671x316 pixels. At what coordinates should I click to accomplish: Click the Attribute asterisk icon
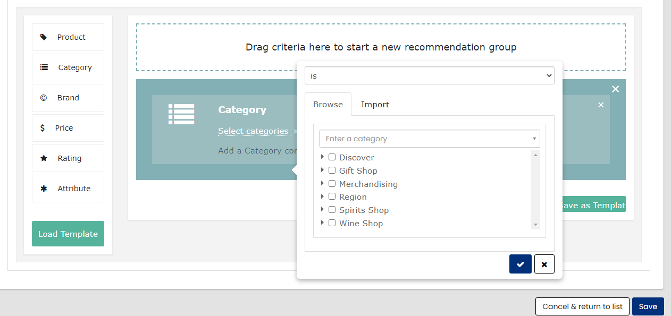44,189
